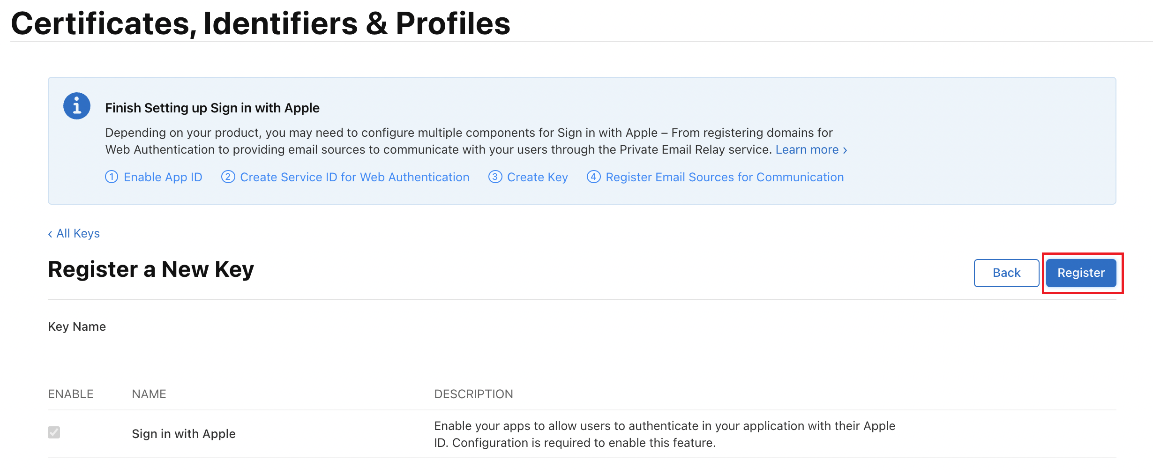Go back to All Keys
Viewport: 1153px width, 475px height.
pyautogui.click(x=74, y=233)
